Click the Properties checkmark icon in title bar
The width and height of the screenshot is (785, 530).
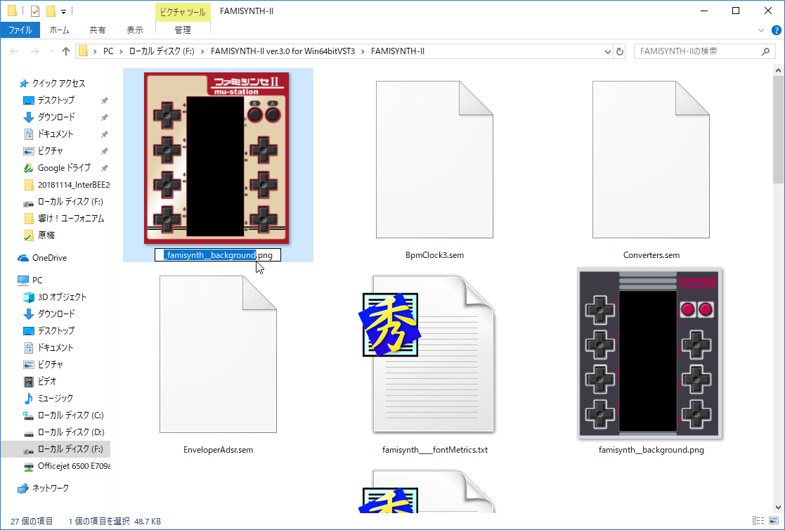(x=34, y=11)
